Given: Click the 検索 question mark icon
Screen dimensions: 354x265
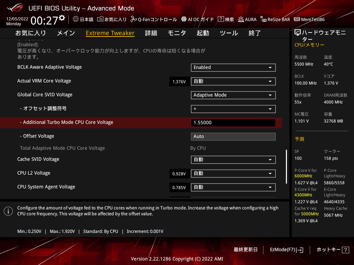Looking at the screenshot, I should coord(221,19).
